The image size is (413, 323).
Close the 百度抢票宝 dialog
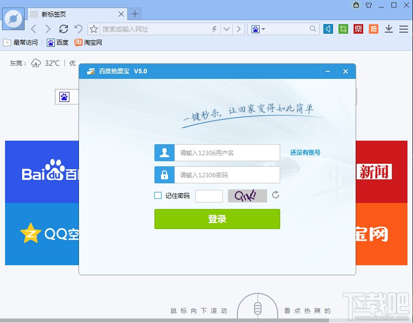pos(346,71)
